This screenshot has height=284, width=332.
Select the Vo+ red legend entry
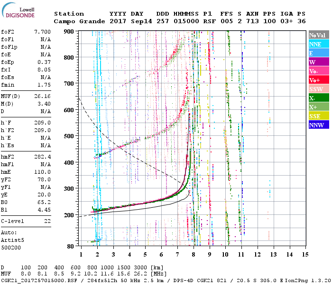[318, 80]
